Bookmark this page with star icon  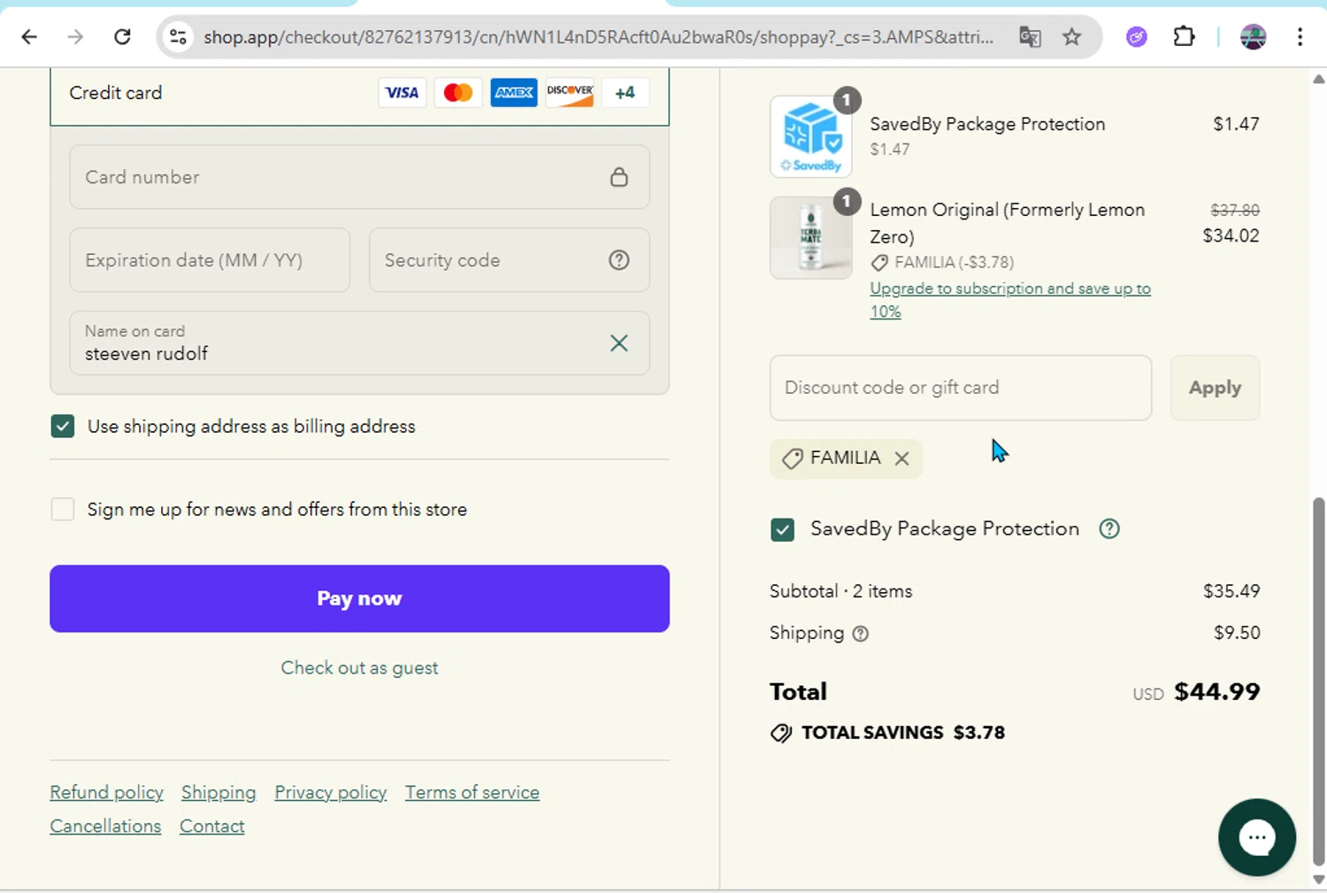coord(1072,36)
